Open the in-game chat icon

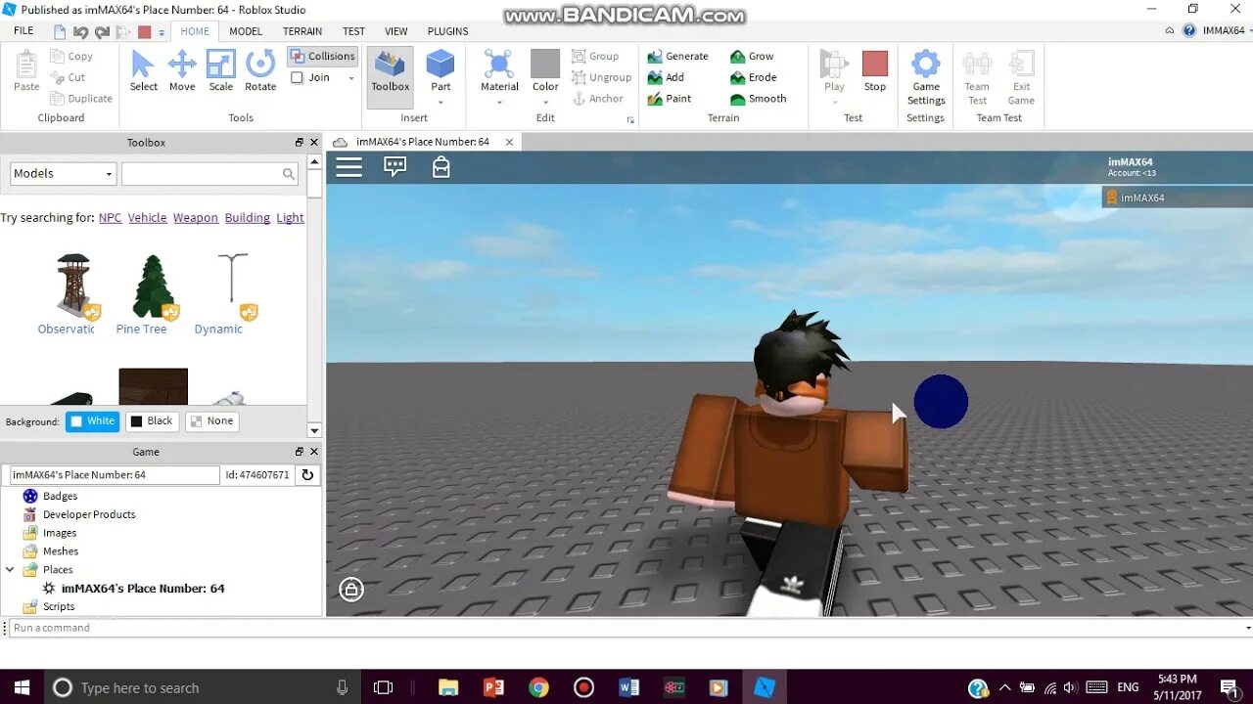tap(395, 166)
